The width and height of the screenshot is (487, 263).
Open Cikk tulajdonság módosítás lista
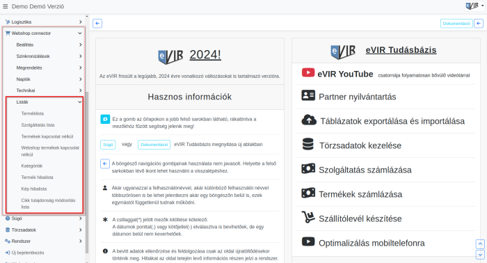tap(48, 204)
